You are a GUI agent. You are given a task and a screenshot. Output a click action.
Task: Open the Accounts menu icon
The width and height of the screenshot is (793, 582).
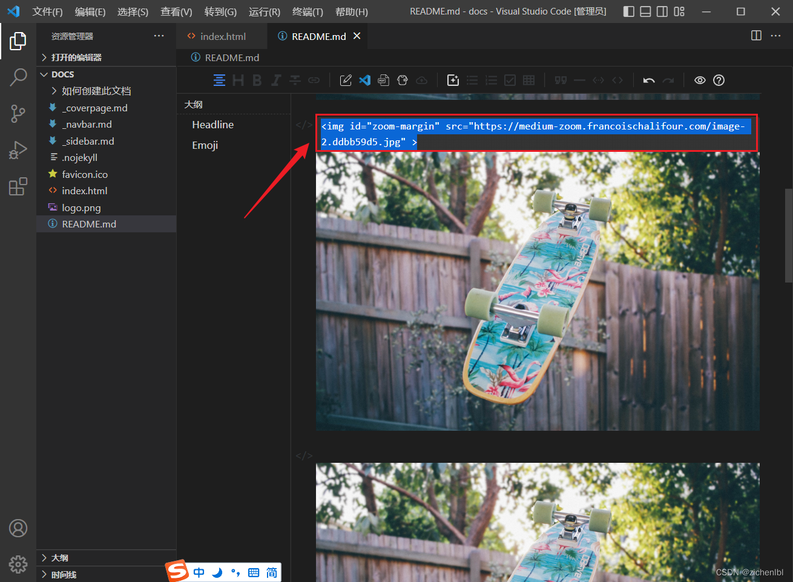tap(18, 528)
